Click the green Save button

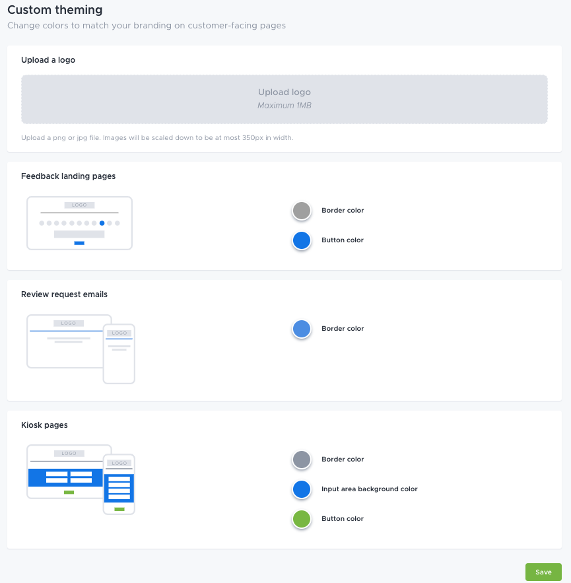point(543,572)
